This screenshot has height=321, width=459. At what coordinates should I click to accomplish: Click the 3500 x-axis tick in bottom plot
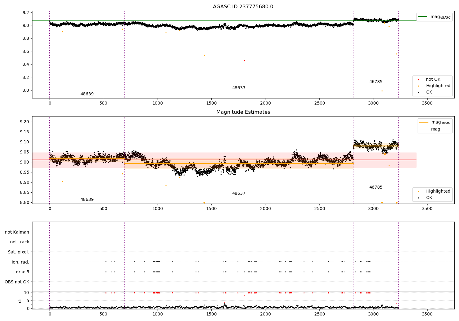point(427,314)
